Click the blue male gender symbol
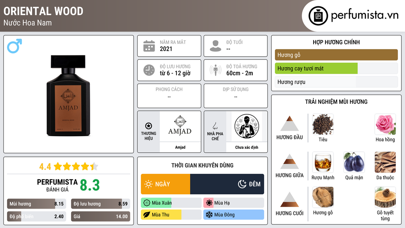The image size is (405, 228). pos(15,46)
